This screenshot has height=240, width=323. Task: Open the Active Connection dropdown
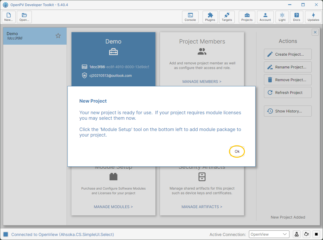pyautogui.click(x=269, y=234)
